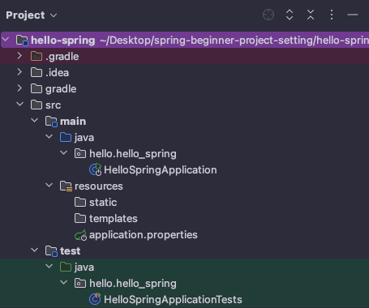
Task: Select the templates folder label
Action: click(x=114, y=219)
